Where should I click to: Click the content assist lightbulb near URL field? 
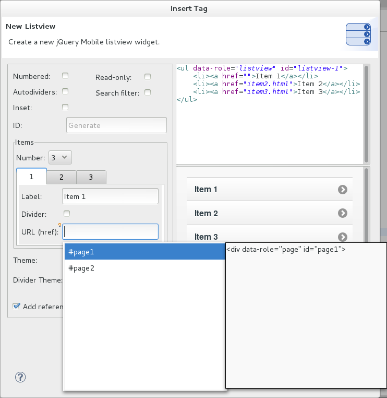click(60, 225)
